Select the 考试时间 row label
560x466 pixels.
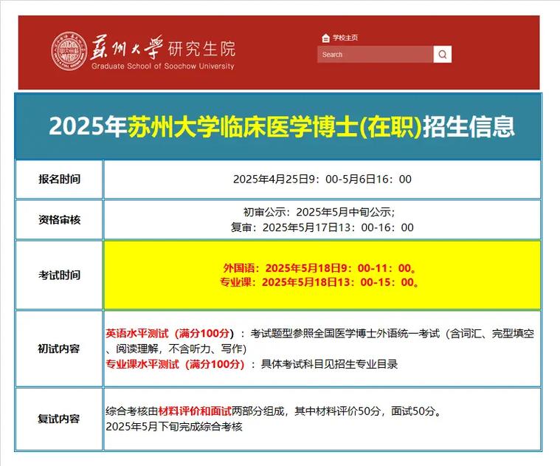pos(60,275)
